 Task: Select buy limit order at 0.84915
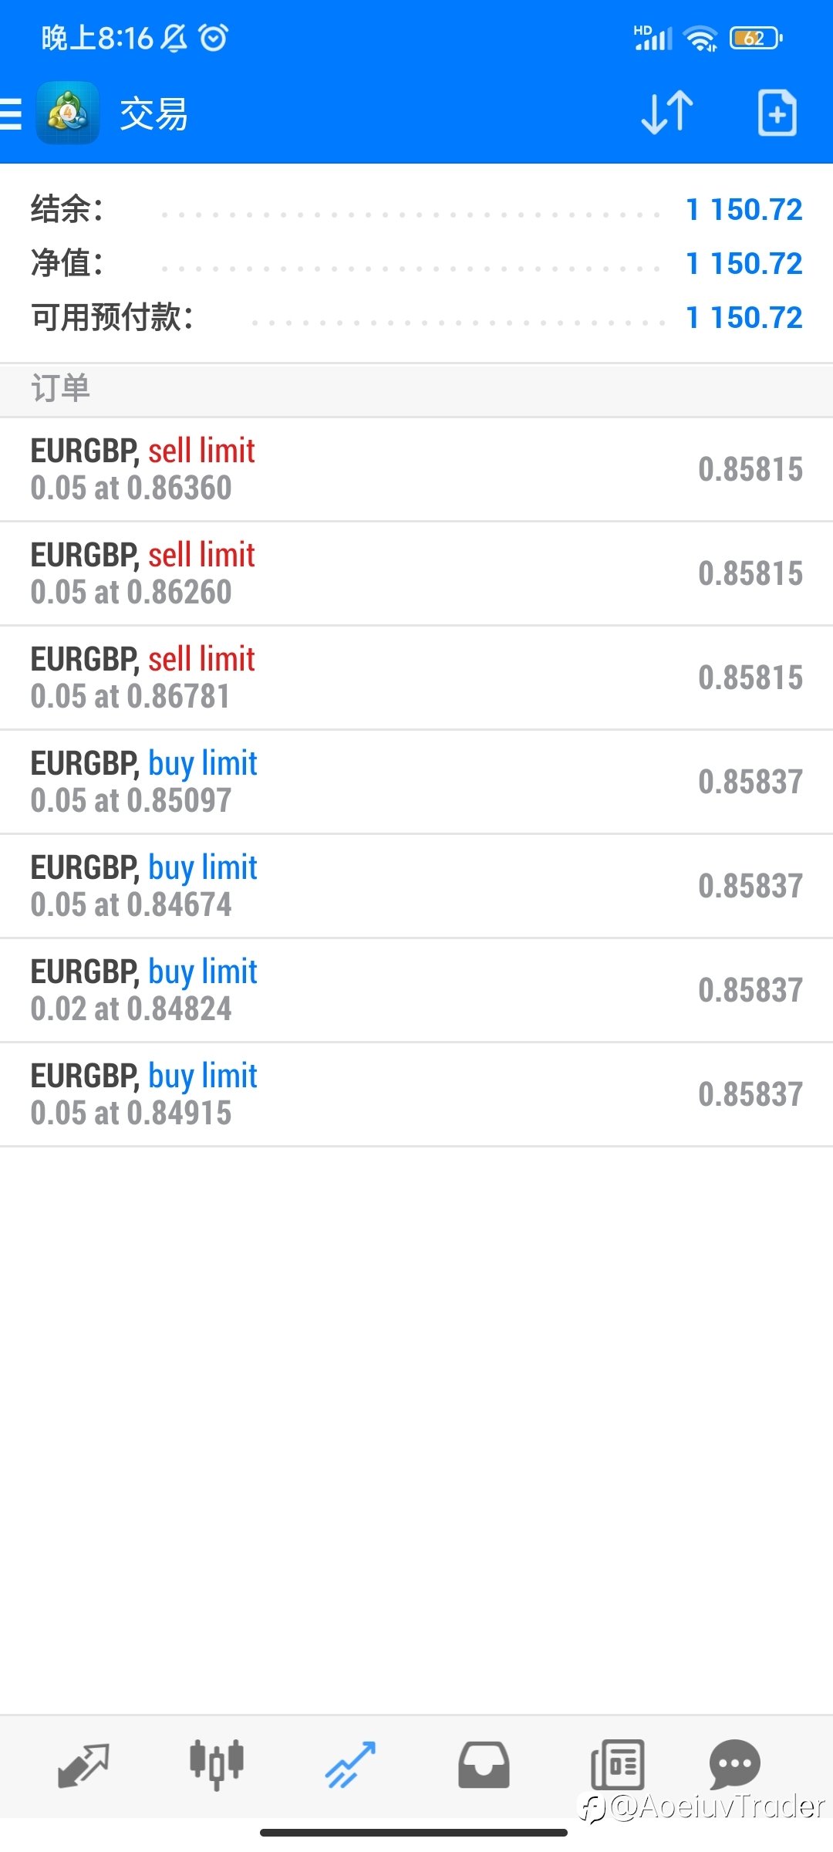(416, 1094)
